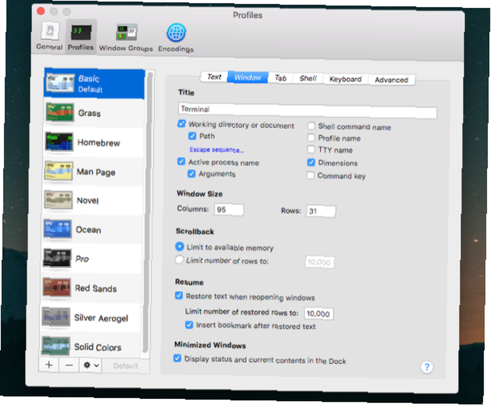
Task: Add a new profile with plus button
Action: pos(49,365)
